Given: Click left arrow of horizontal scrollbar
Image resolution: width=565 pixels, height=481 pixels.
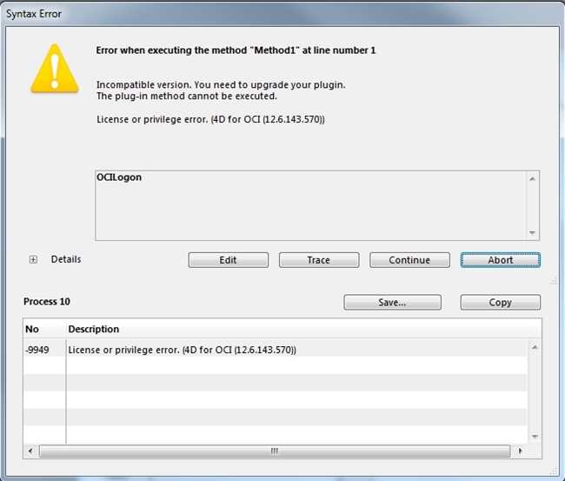Looking at the screenshot, I should (31, 451).
